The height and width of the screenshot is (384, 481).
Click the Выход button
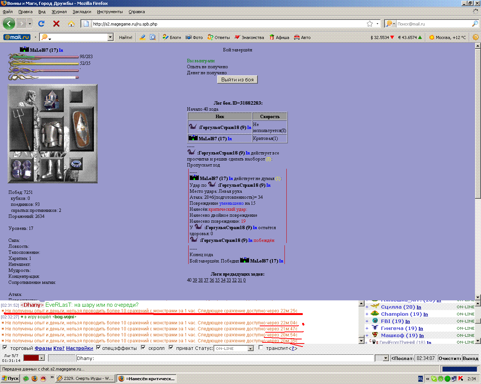coord(470,358)
